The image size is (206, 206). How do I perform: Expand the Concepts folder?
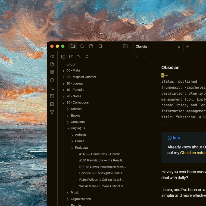coord(68,122)
